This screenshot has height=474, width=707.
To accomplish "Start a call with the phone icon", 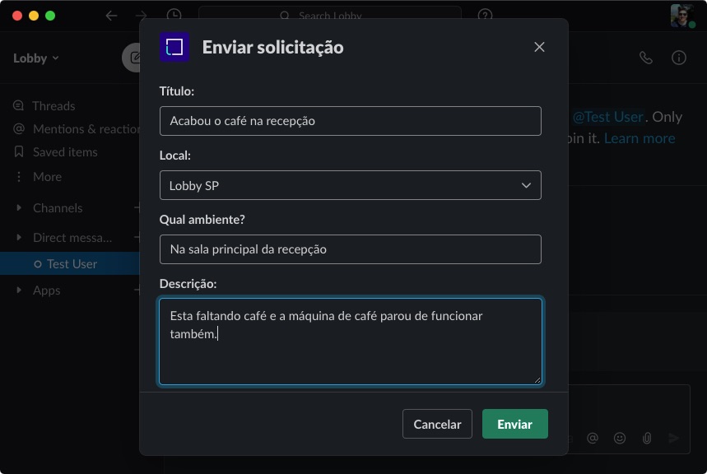I will click(645, 58).
